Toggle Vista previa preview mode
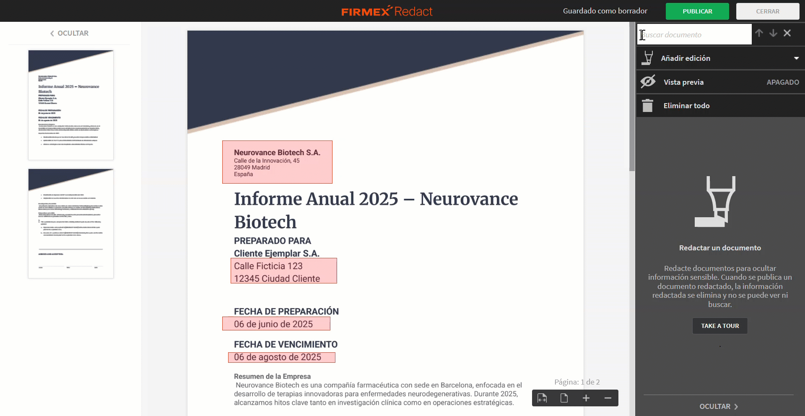Screen dimensions: 805x416 coord(720,82)
